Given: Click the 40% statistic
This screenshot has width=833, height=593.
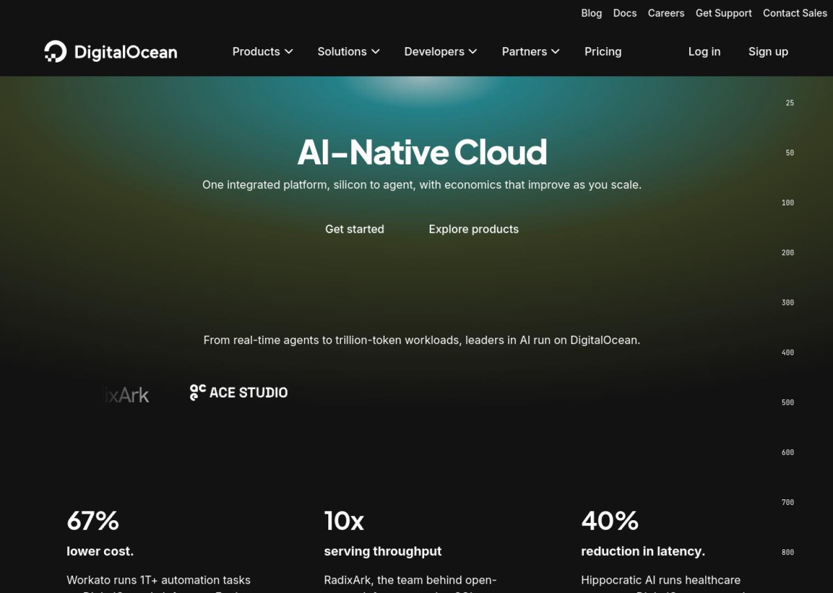Looking at the screenshot, I should (x=609, y=521).
